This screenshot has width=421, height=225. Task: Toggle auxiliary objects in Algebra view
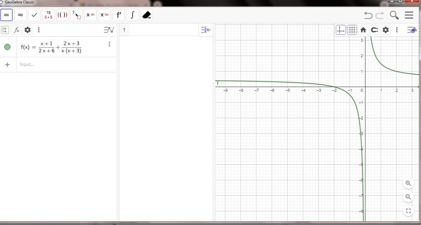point(5,30)
